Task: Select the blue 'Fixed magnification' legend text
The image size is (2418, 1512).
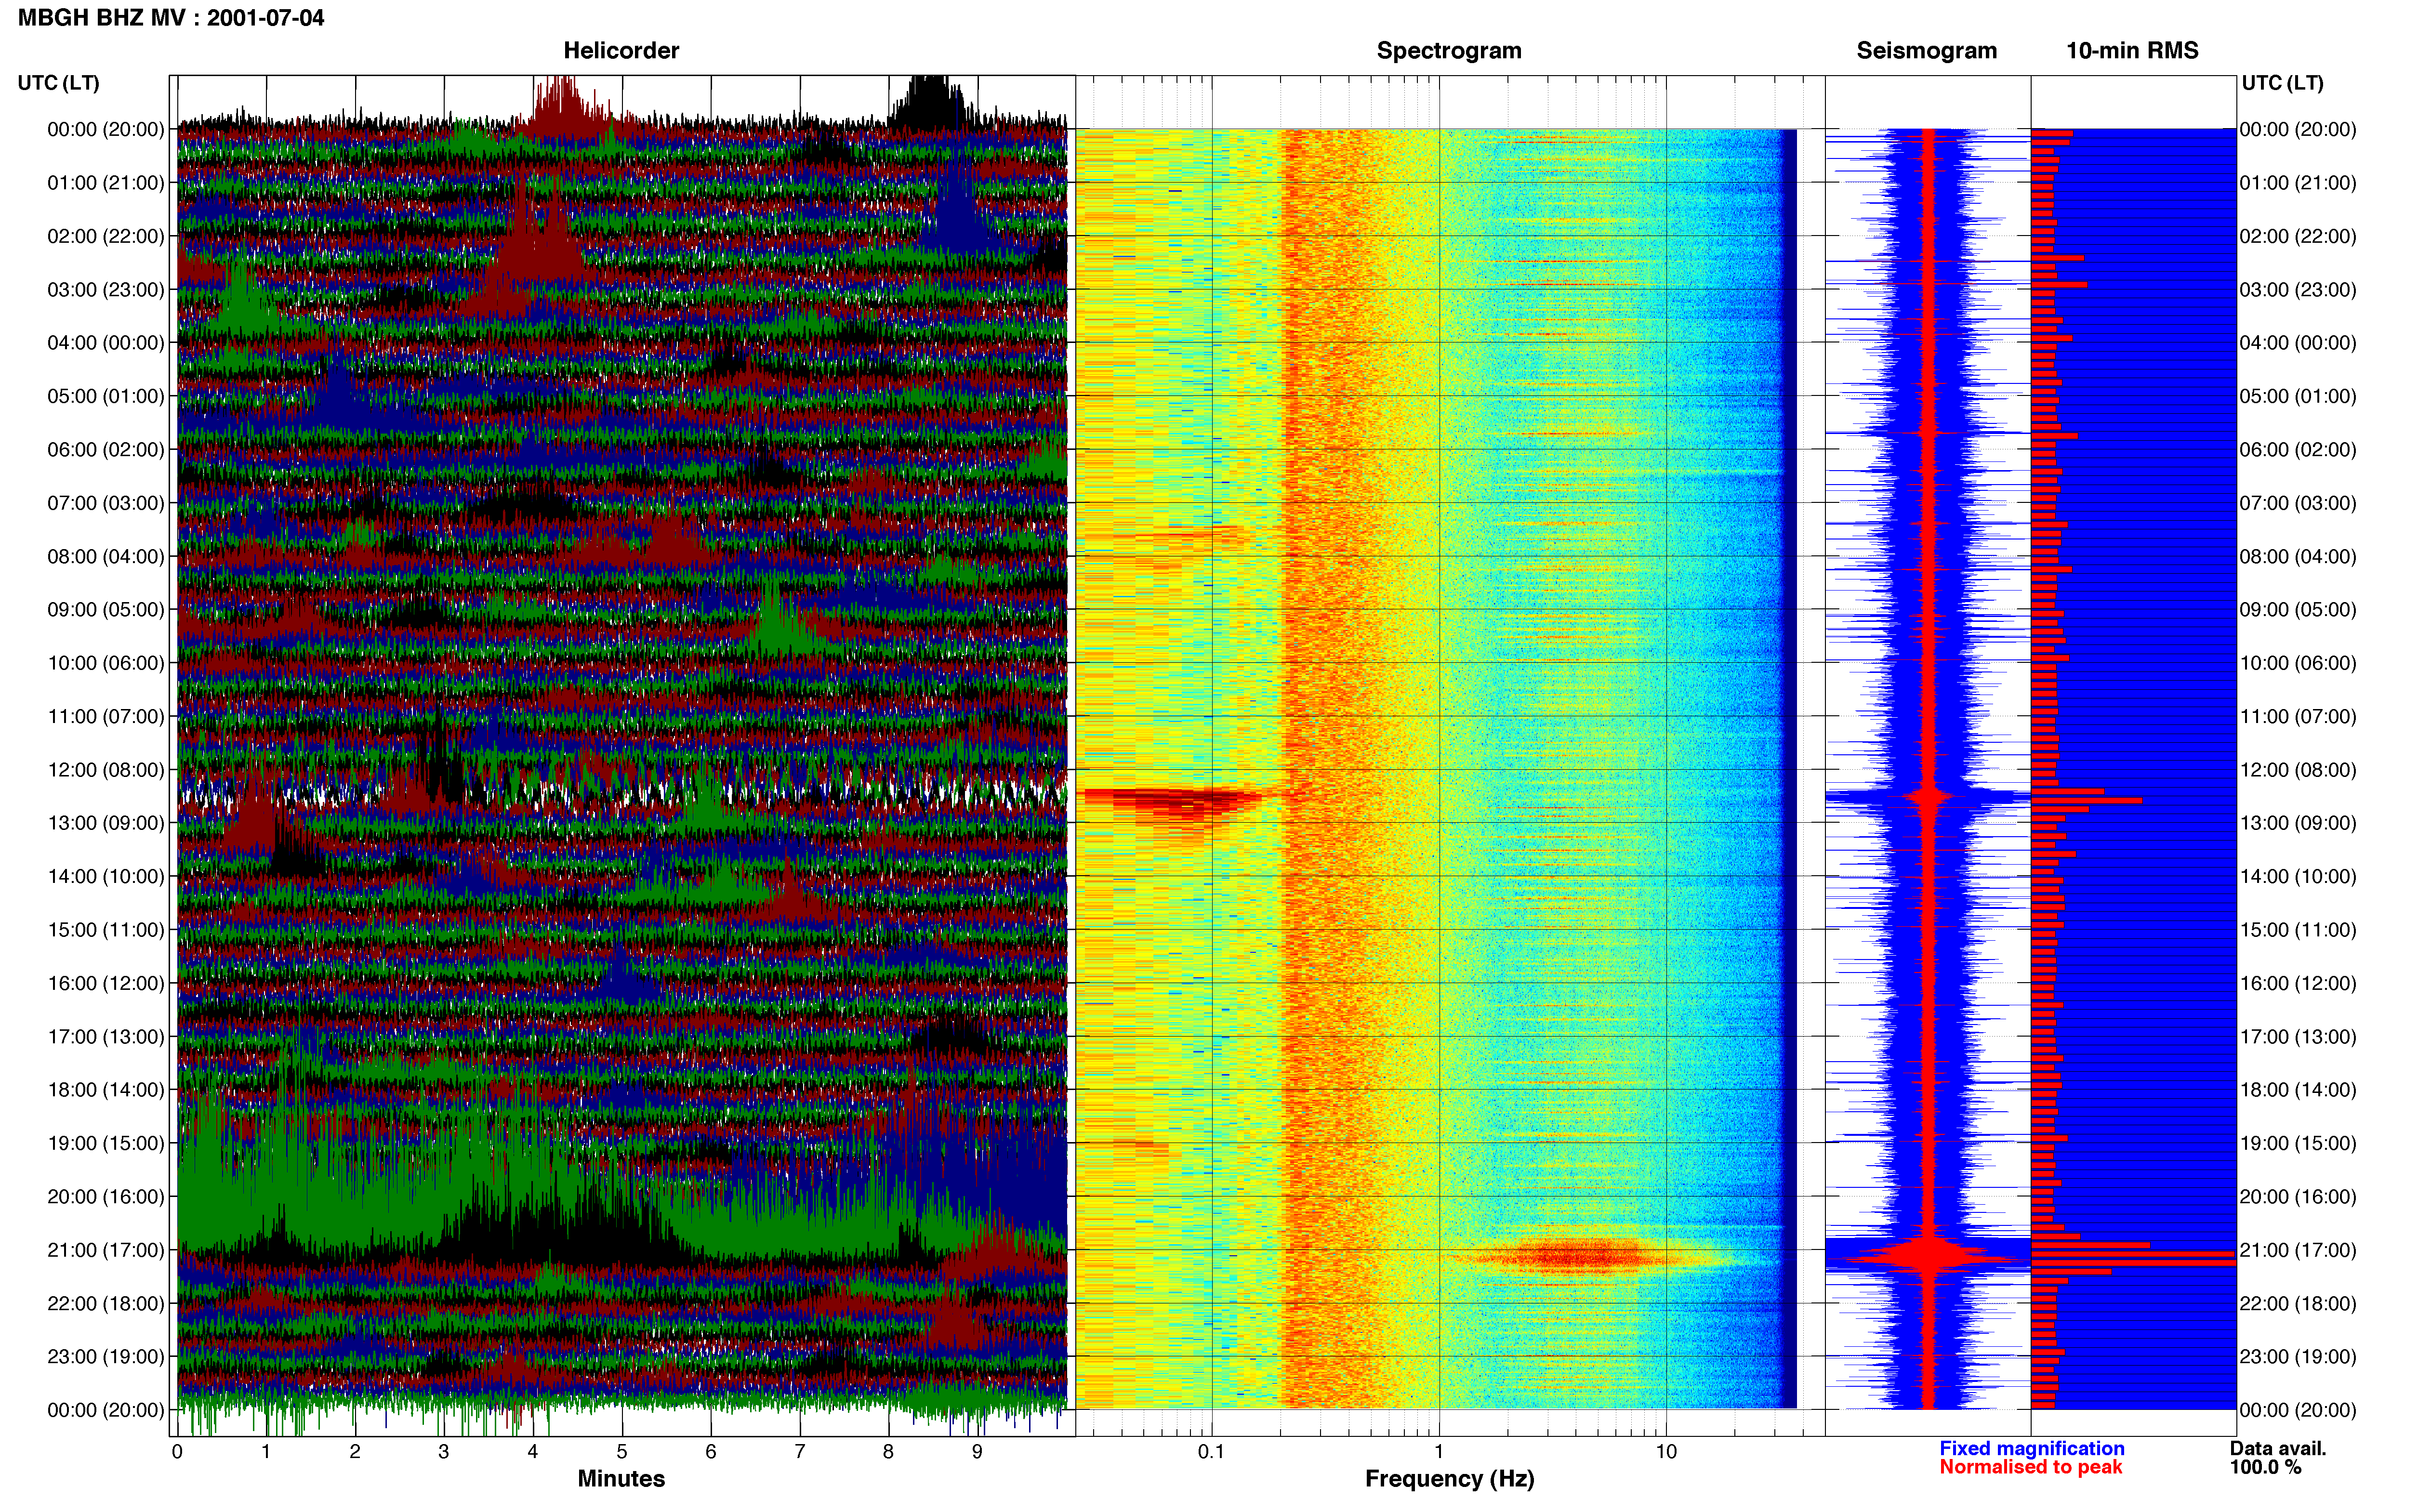Action: point(2031,1448)
